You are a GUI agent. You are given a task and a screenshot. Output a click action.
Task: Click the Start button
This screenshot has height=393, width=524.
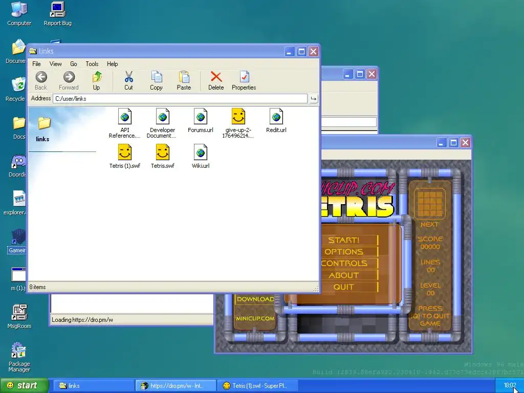(24, 385)
